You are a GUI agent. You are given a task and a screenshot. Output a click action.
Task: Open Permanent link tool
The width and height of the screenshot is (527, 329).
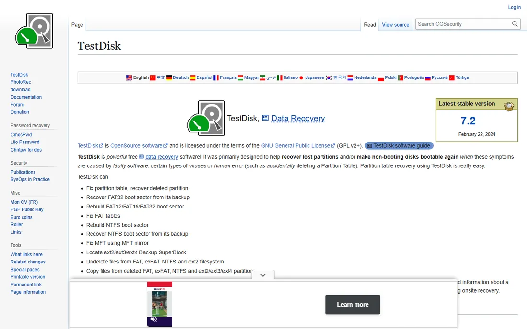26,285
